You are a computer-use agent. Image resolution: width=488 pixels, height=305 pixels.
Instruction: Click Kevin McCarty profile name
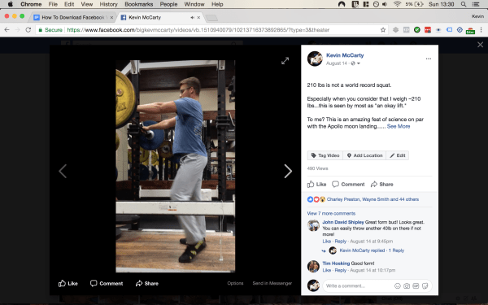(345, 55)
